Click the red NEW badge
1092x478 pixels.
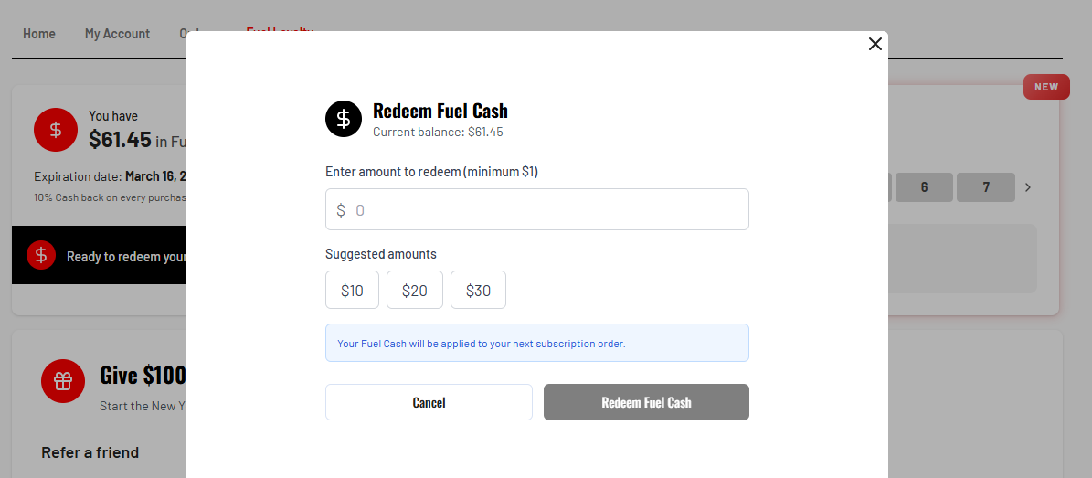point(1046,88)
